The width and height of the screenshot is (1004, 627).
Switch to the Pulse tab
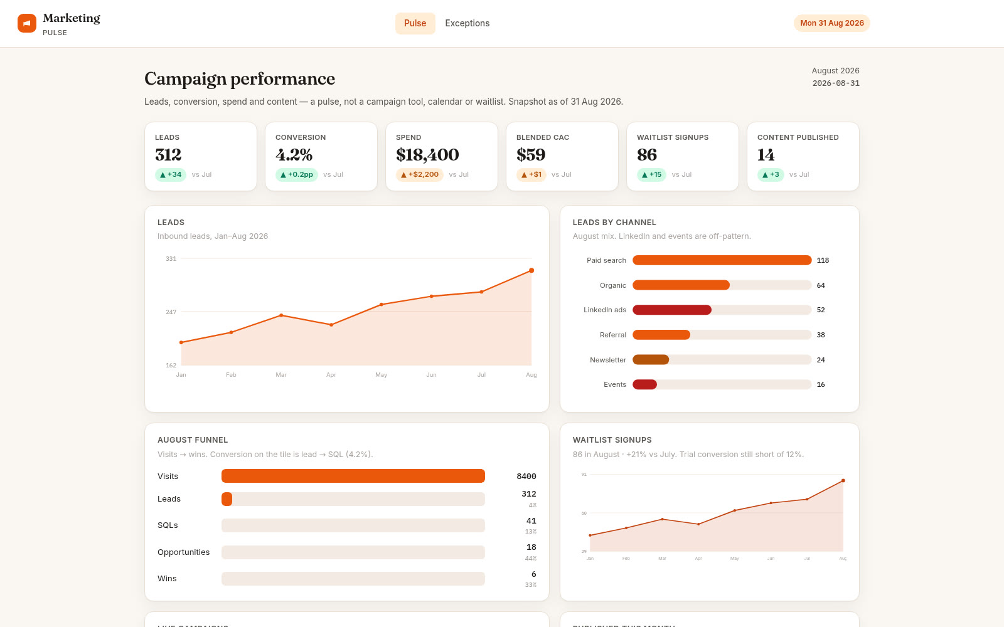(415, 23)
